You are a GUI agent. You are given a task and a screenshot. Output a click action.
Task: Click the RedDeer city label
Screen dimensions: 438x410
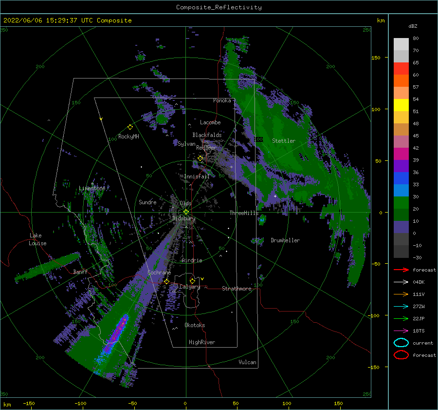tap(206, 148)
